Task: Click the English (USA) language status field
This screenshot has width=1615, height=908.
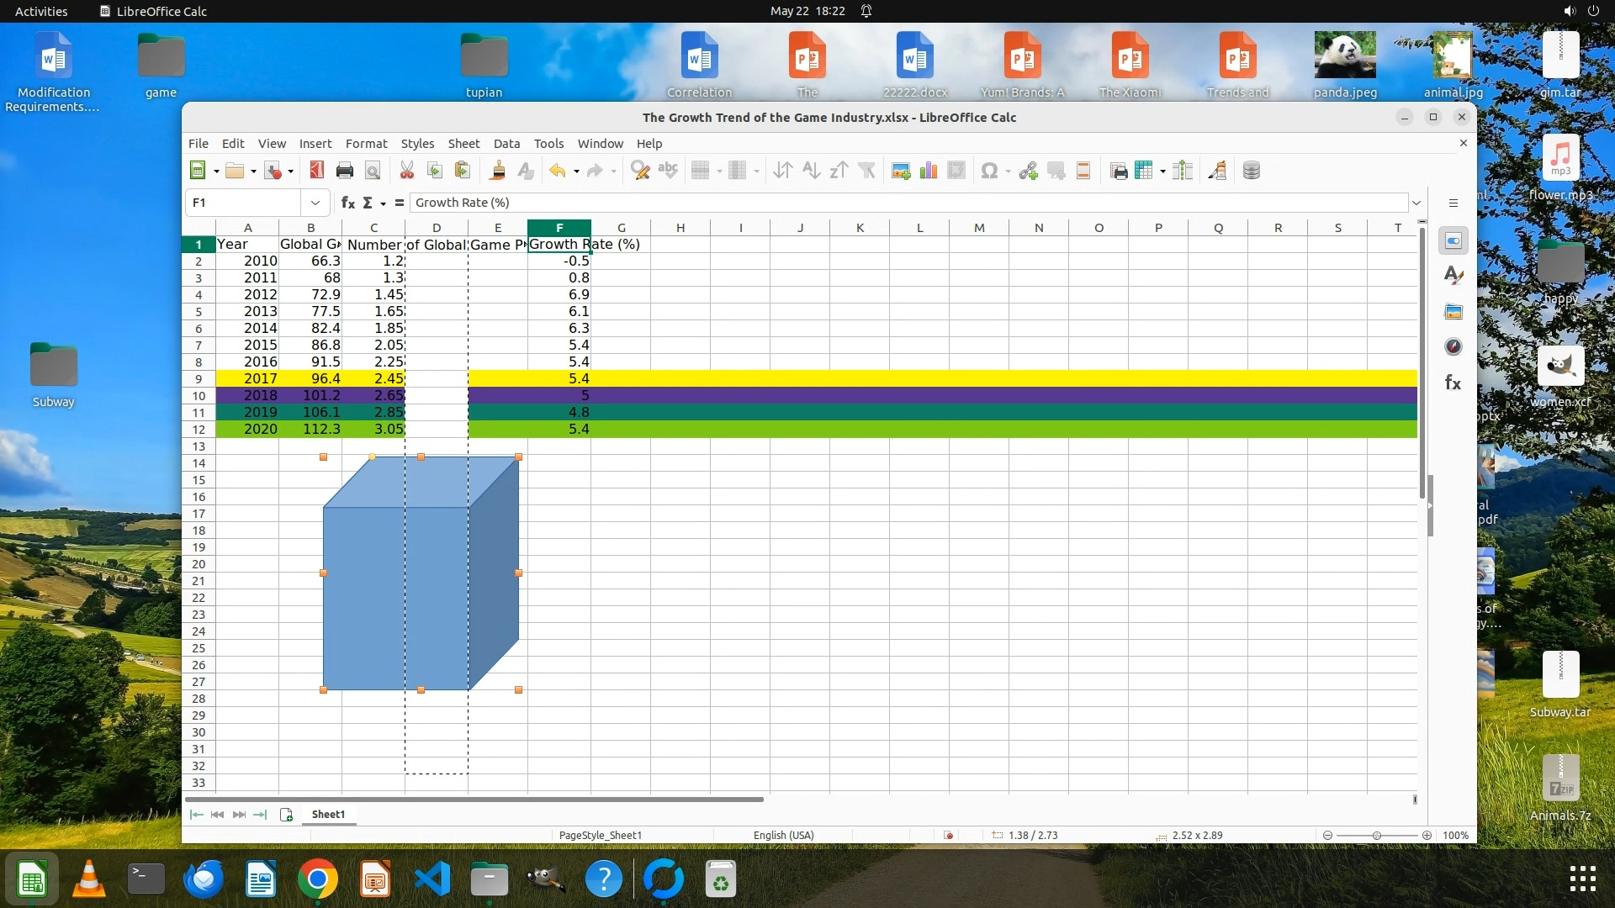Action: (x=783, y=835)
